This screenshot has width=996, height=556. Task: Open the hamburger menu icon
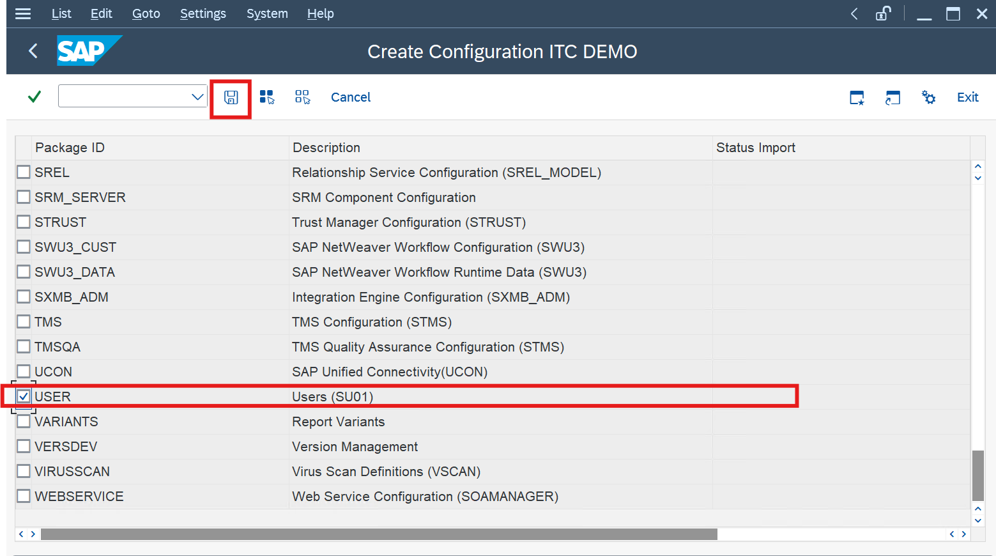[x=23, y=13]
